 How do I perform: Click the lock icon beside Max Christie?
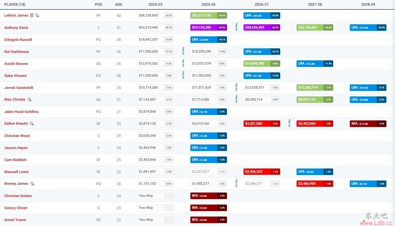point(29,100)
